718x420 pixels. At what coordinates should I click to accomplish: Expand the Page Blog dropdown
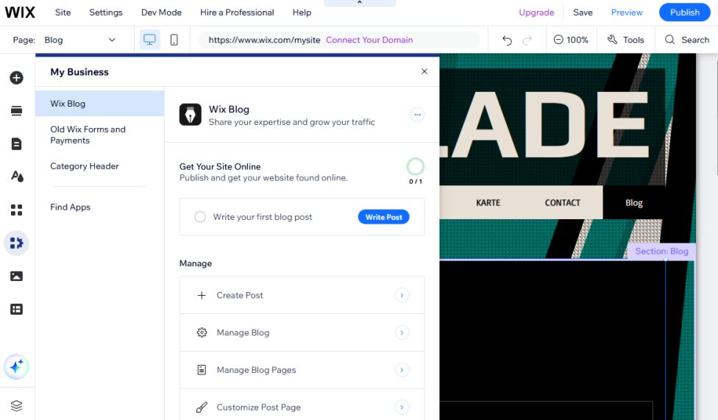(x=79, y=40)
